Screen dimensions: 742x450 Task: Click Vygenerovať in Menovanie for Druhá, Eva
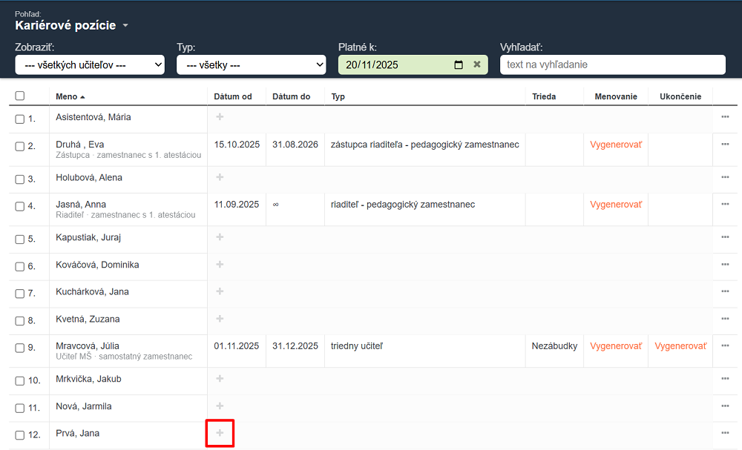616,144
